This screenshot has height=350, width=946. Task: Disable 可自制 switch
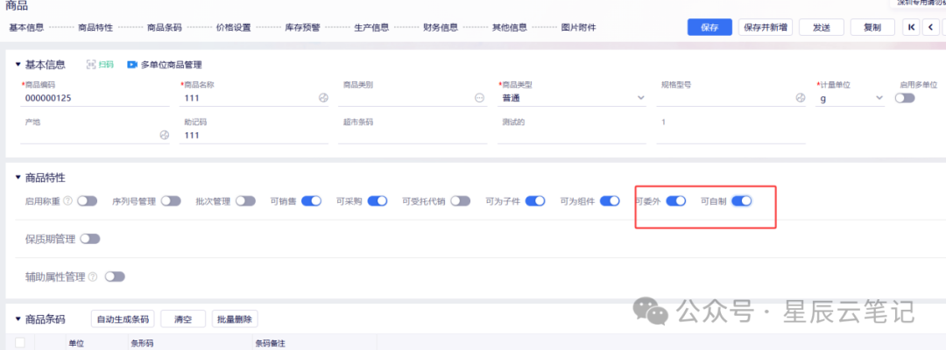click(742, 201)
